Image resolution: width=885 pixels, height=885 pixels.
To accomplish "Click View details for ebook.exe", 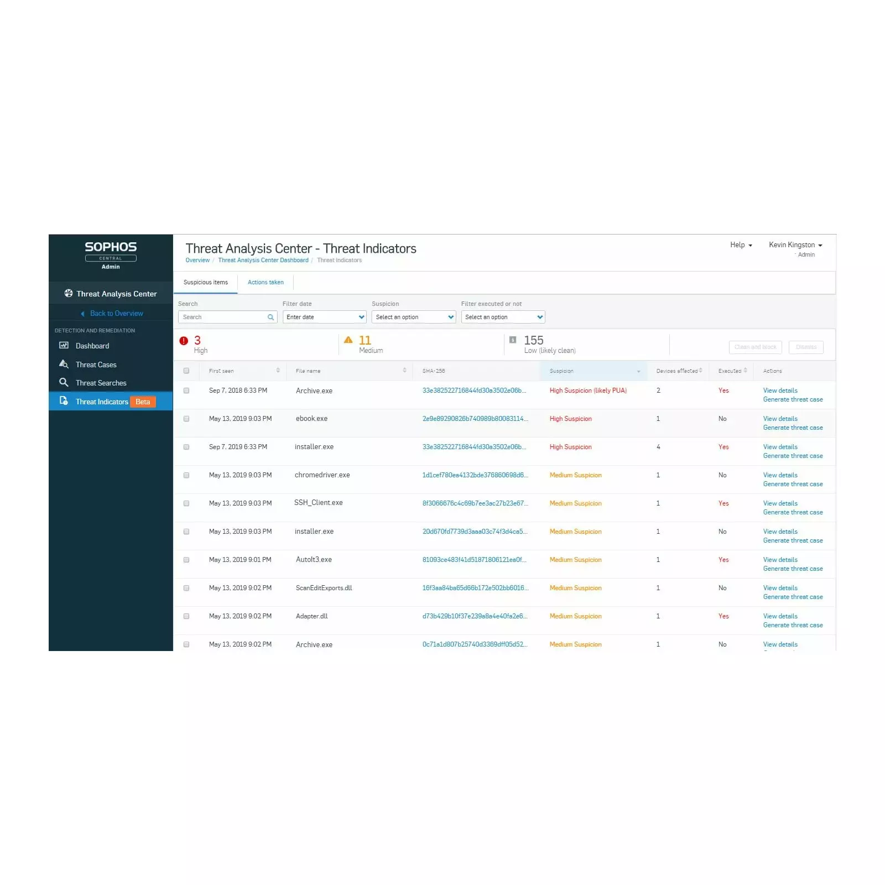I will tap(780, 419).
